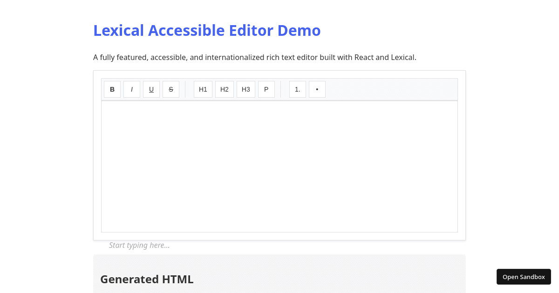Toggle italic styling in the editor toolbar
Viewport: 559px width, 293px height.
point(131,89)
